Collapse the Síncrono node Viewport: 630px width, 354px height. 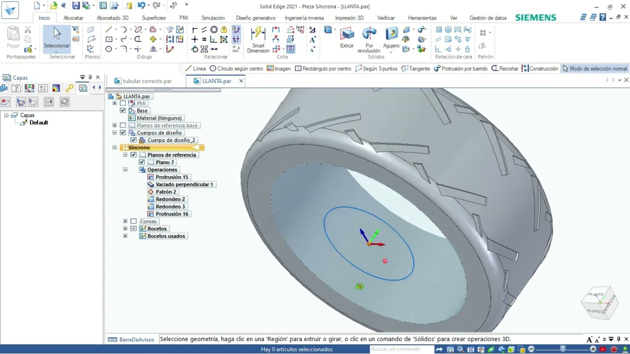115,147
